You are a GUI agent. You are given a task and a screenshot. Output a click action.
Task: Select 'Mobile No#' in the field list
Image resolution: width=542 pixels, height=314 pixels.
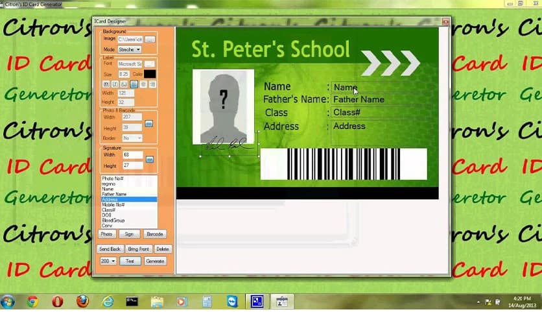point(128,205)
